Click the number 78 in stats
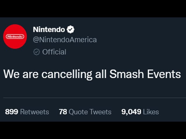The height and width of the screenshot is (139, 186). coord(63,112)
